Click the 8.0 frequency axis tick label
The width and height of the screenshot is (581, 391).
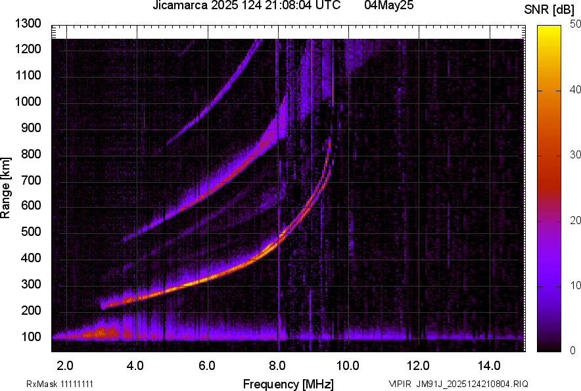(x=277, y=366)
